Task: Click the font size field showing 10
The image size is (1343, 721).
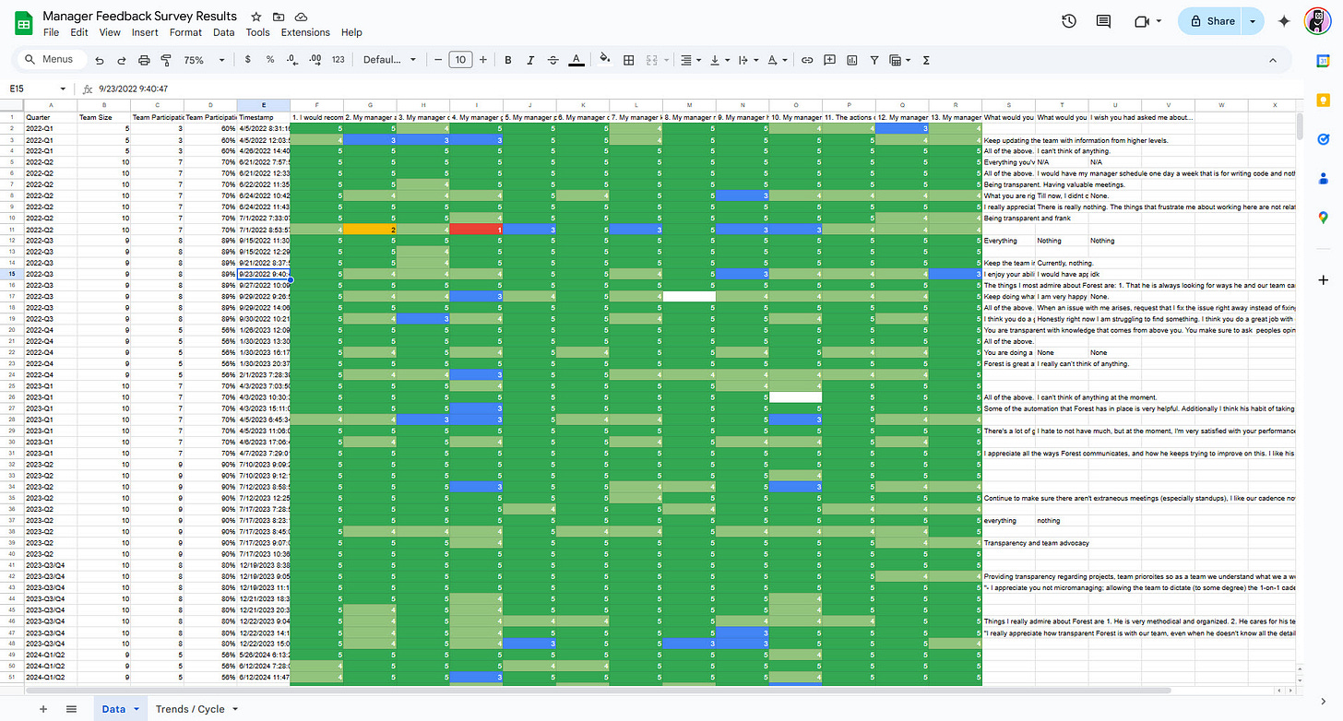Action: tap(460, 60)
